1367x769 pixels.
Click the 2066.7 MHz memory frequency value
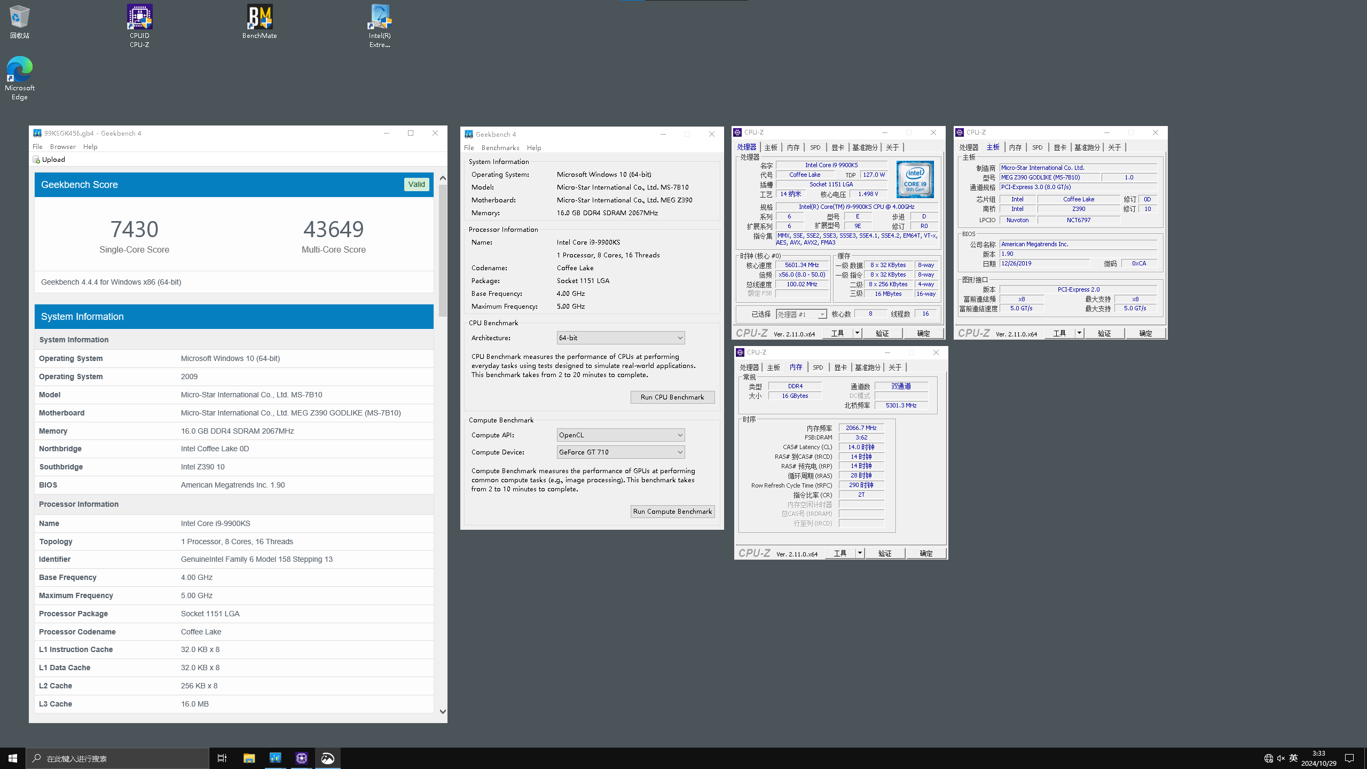point(861,428)
